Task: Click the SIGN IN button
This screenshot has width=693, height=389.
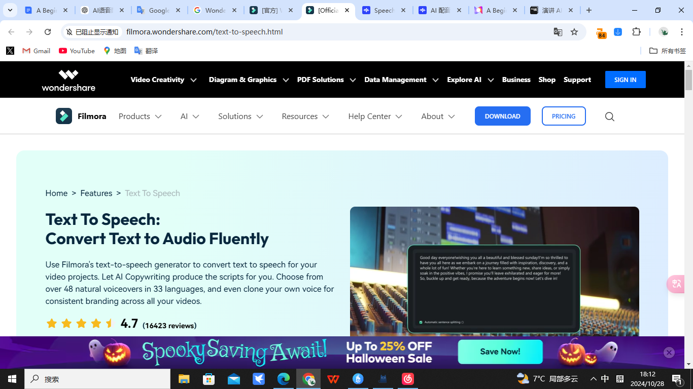Action: 625,80
